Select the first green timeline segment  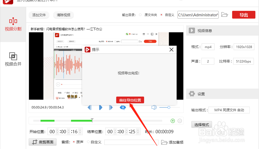47,121
